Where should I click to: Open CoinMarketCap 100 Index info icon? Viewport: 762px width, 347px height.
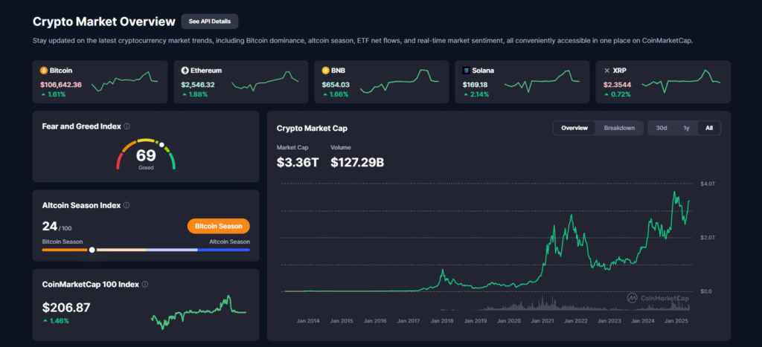pos(145,285)
